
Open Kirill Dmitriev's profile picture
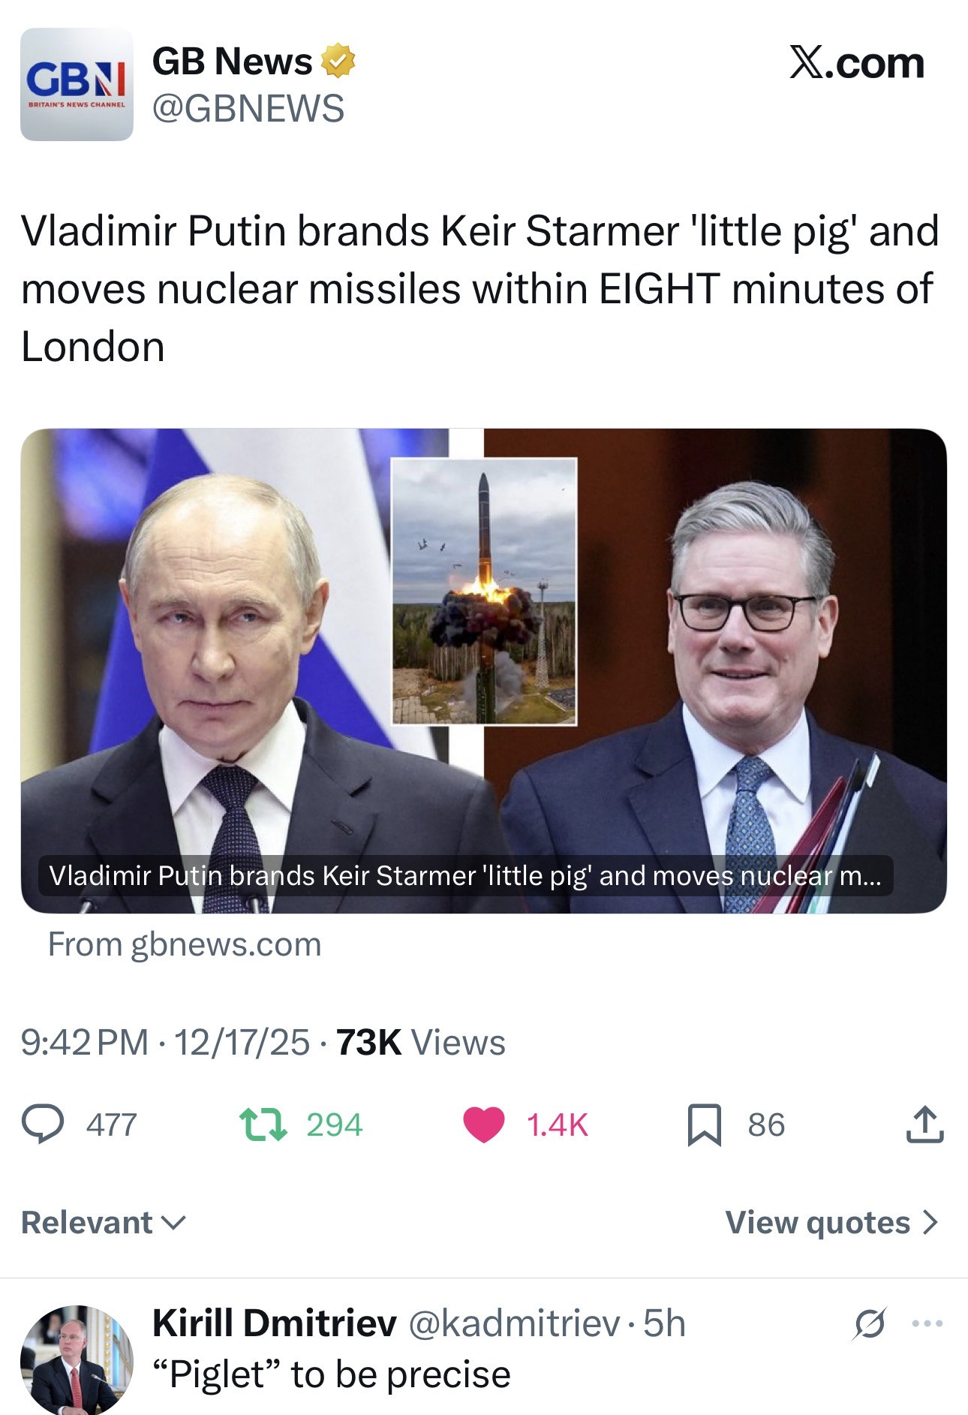coord(77,1359)
